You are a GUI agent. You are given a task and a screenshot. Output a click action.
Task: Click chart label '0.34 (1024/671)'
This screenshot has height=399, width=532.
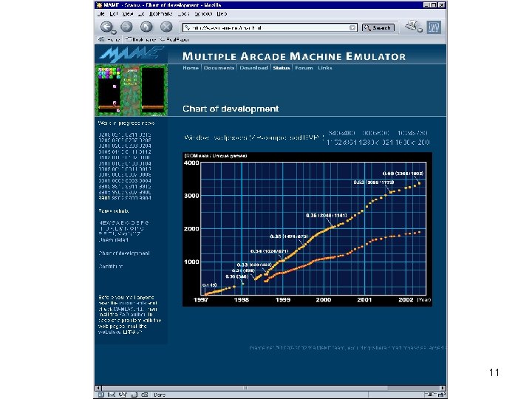click(269, 251)
